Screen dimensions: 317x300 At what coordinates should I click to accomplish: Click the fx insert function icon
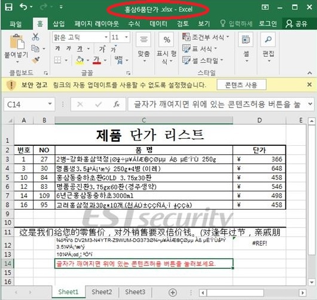(x=116, y=104)
